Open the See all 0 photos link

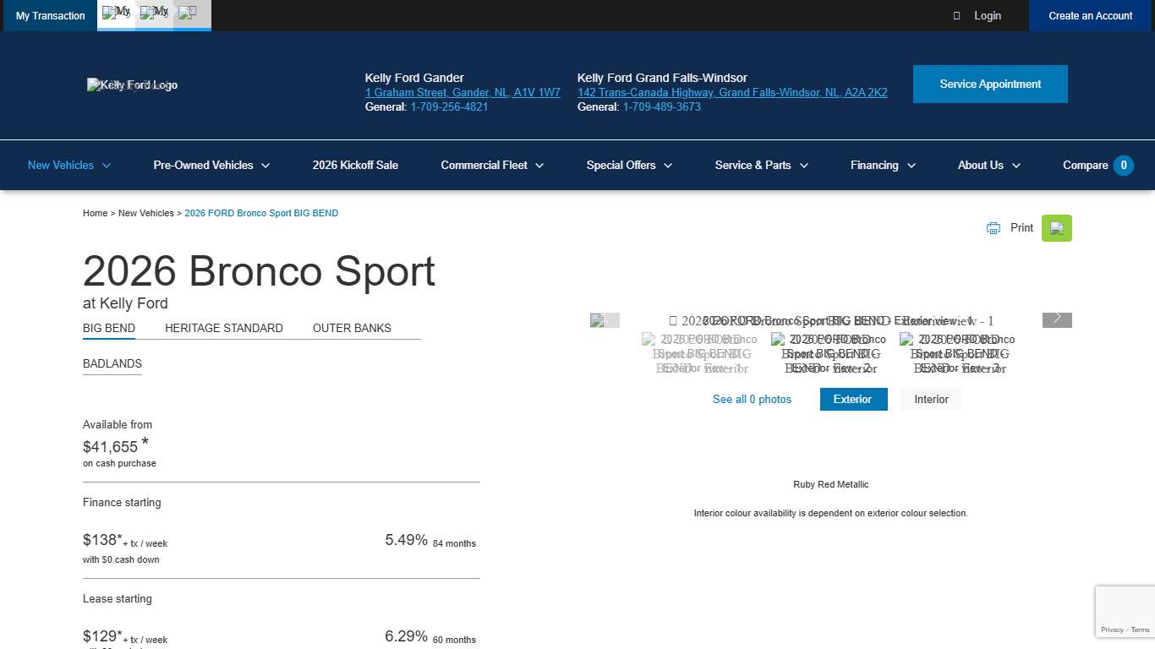point(752,399)
